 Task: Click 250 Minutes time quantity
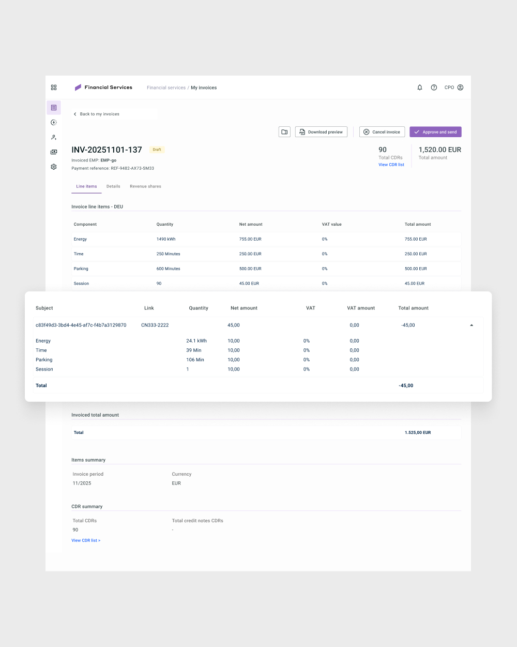click(169, 254)
